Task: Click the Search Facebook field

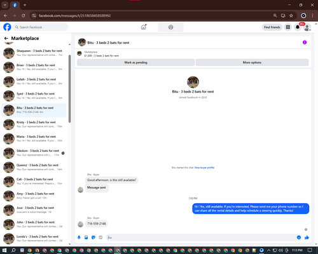Action: 41,27
